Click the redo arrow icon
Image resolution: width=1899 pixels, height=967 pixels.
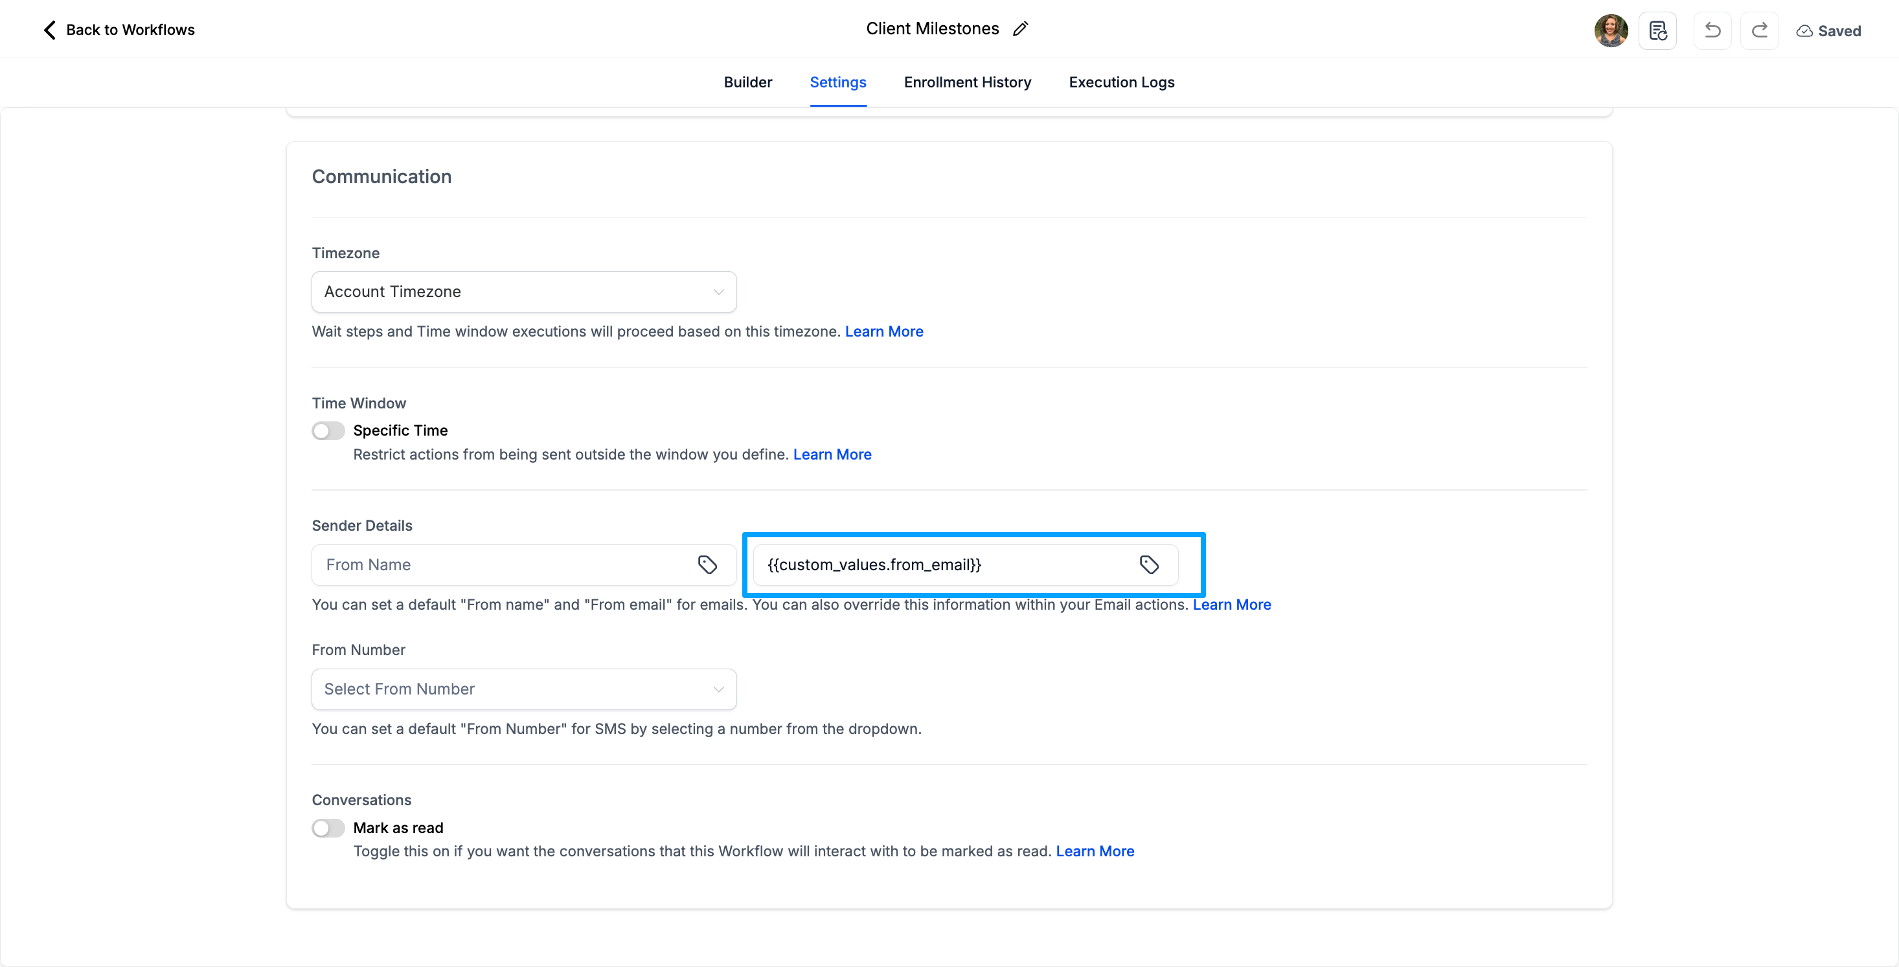point(1759,30)
